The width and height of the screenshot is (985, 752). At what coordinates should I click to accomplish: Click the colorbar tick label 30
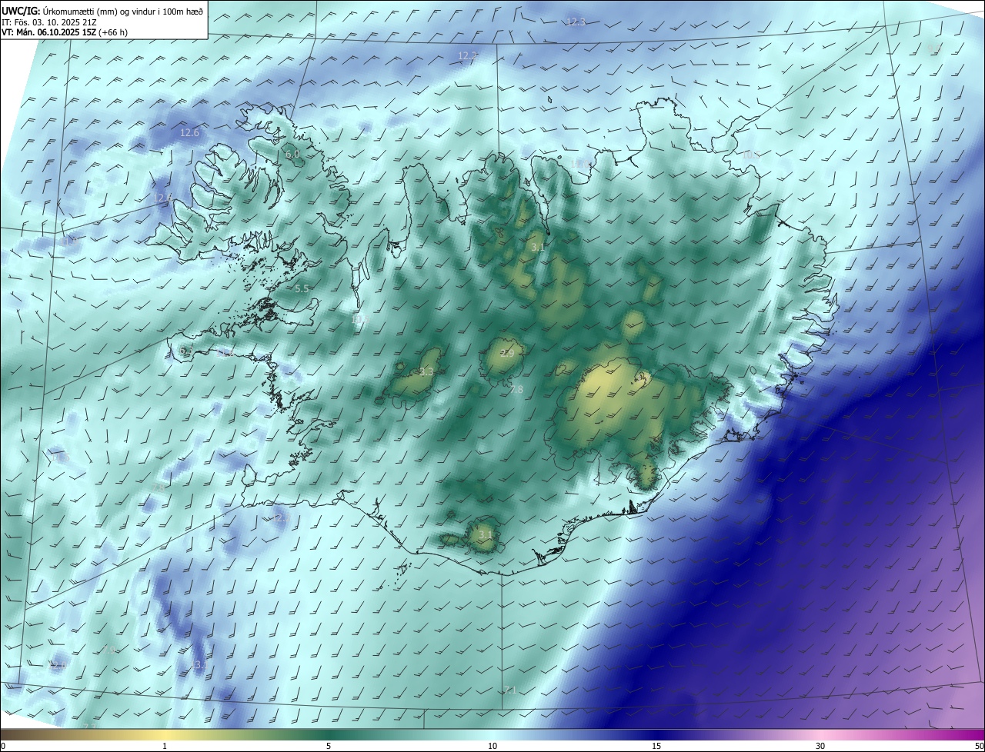click(820, 746)
